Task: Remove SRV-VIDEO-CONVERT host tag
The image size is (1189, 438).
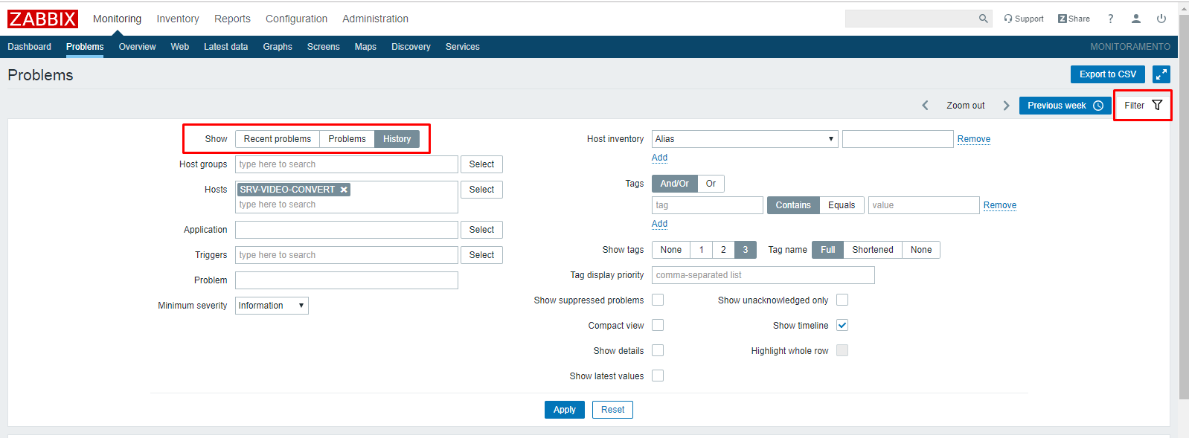Action: [344, 190]
